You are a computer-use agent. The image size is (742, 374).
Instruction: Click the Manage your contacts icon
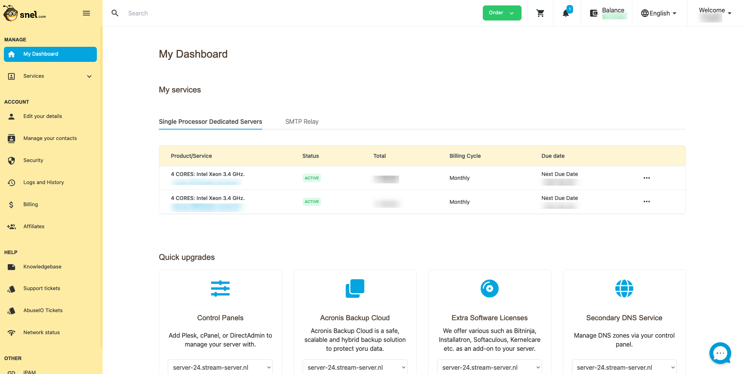click(x=12, y=138)
